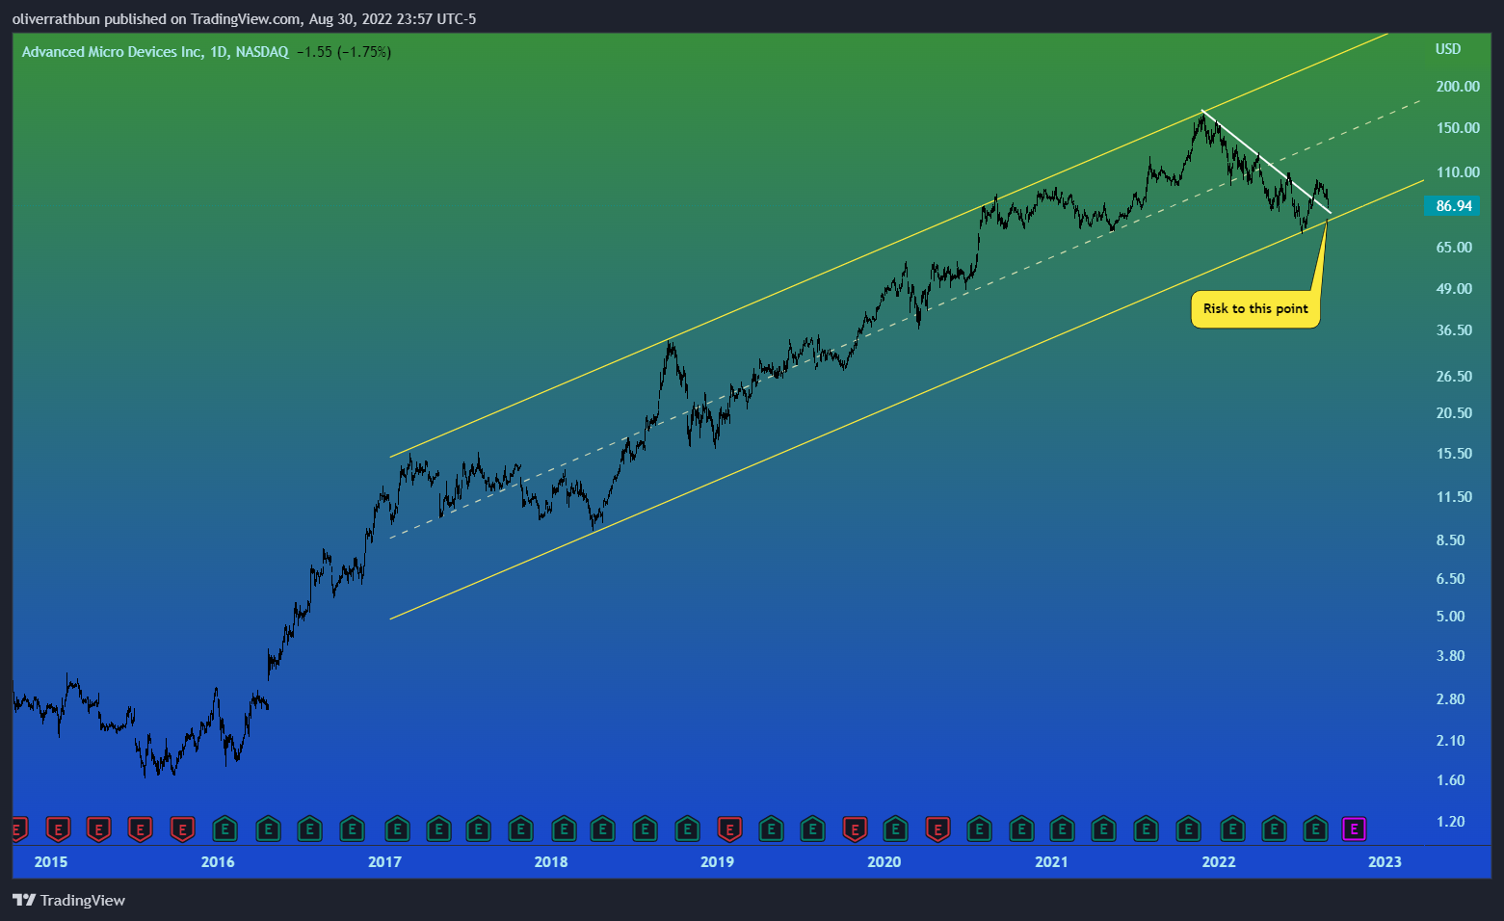Click the '1.20' price axis label
The width and height of the screenshot is (1504, 921).
tap(1450, 822)
